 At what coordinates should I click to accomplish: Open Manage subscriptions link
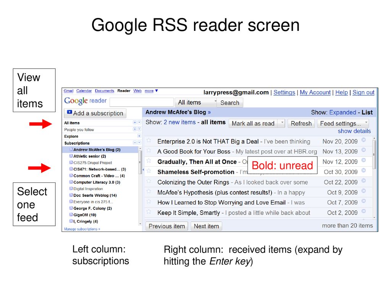pyautogui.click(x=82, y=229)
